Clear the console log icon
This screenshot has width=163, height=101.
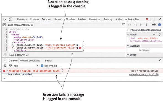pos(5,66)
